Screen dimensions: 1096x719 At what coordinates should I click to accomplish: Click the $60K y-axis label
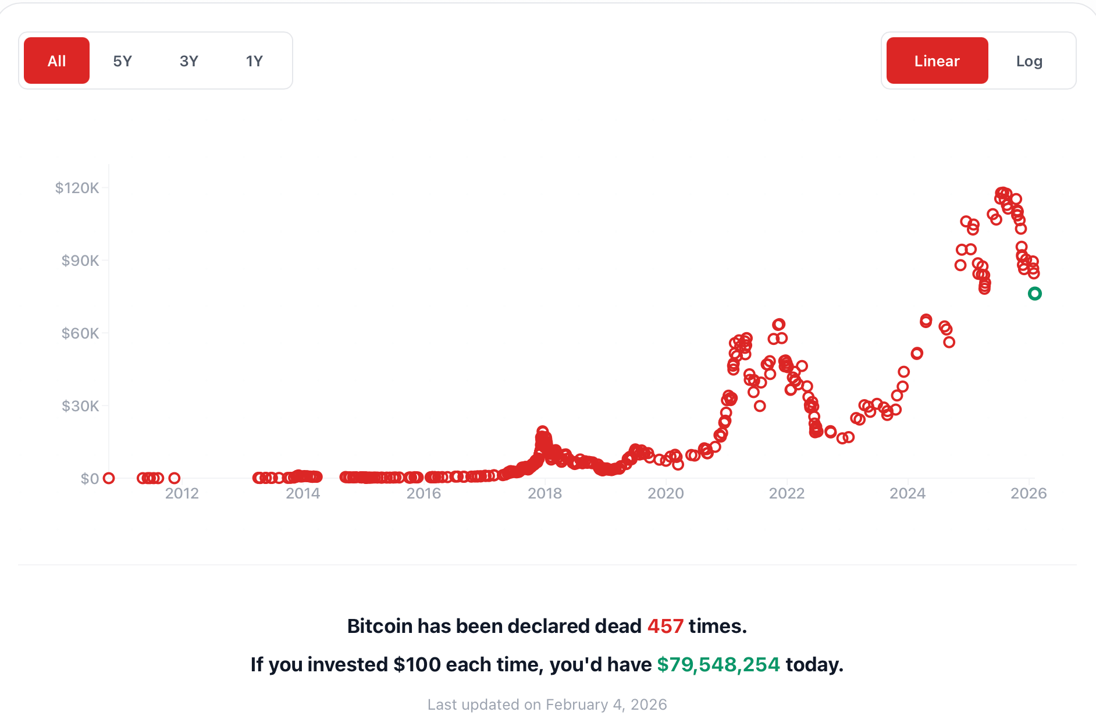80,333
